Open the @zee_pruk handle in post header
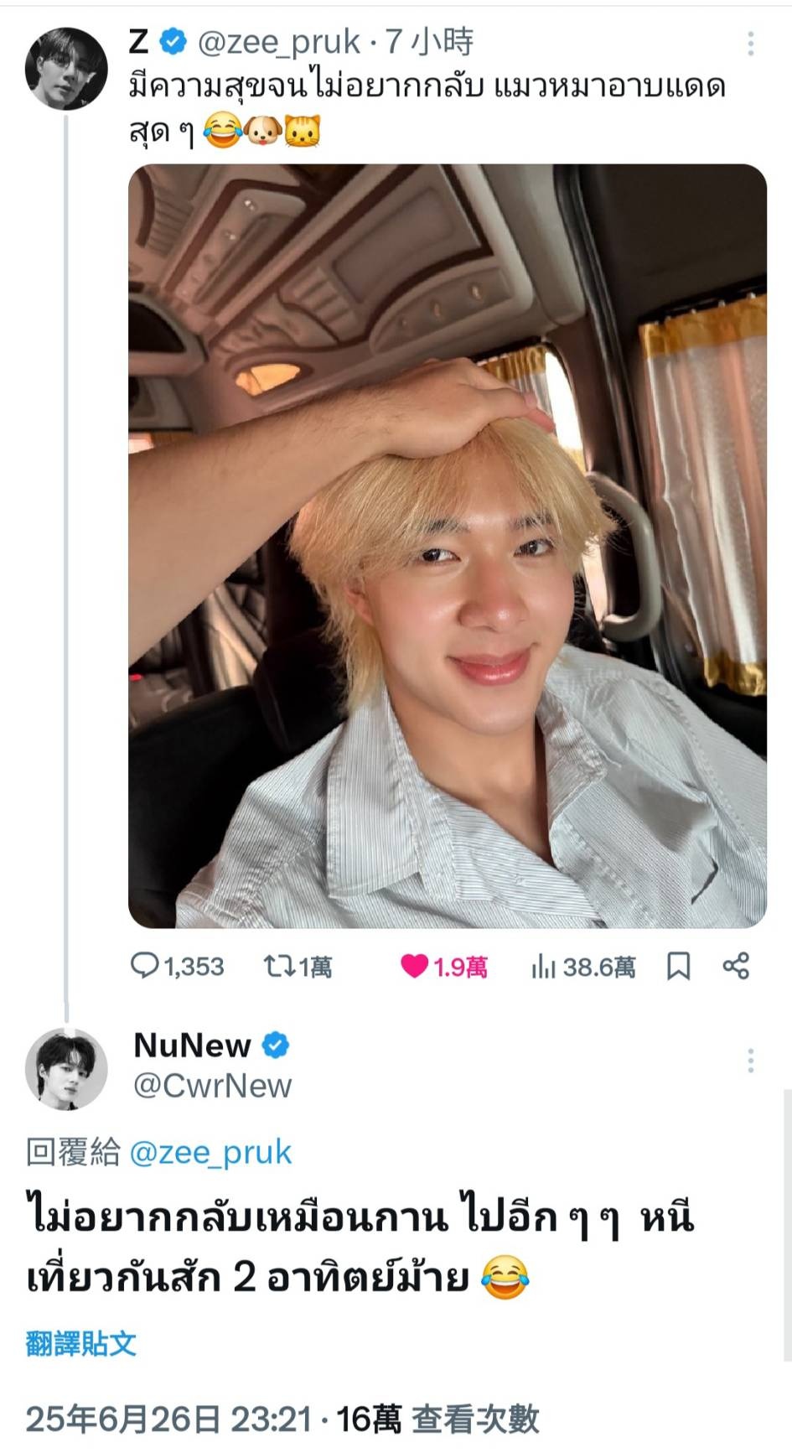Viewport: 792px width, 1453px height. [279, 42]
